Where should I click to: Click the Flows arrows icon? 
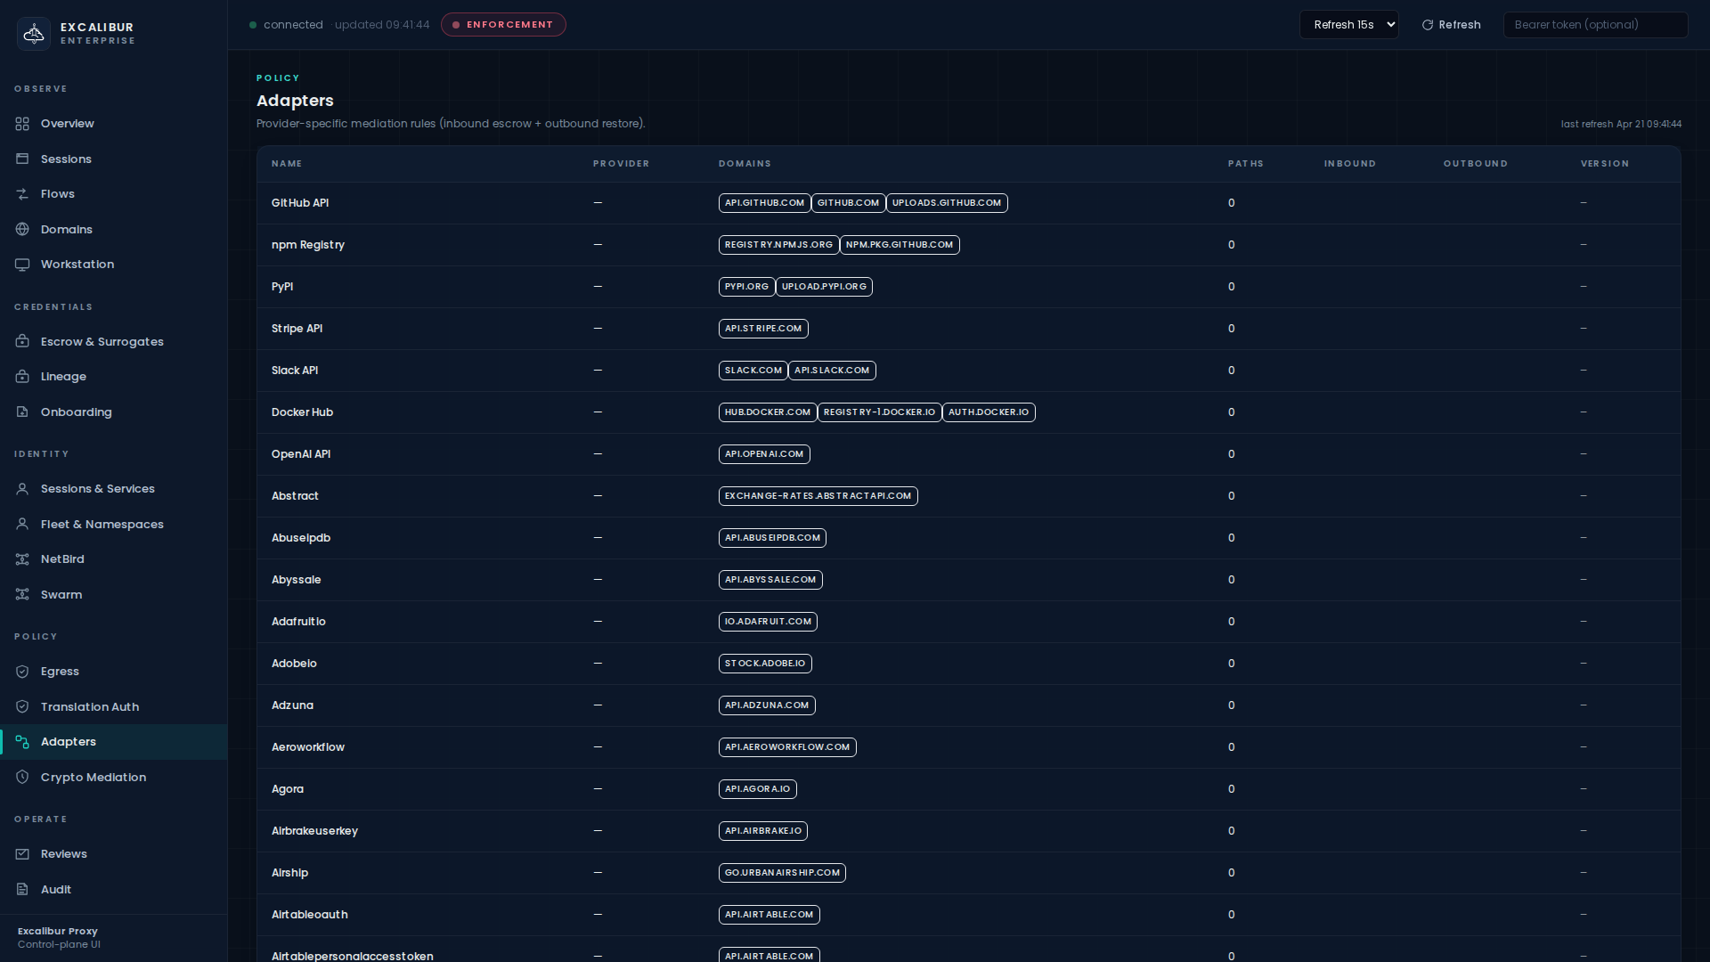[x=22, y=194]
